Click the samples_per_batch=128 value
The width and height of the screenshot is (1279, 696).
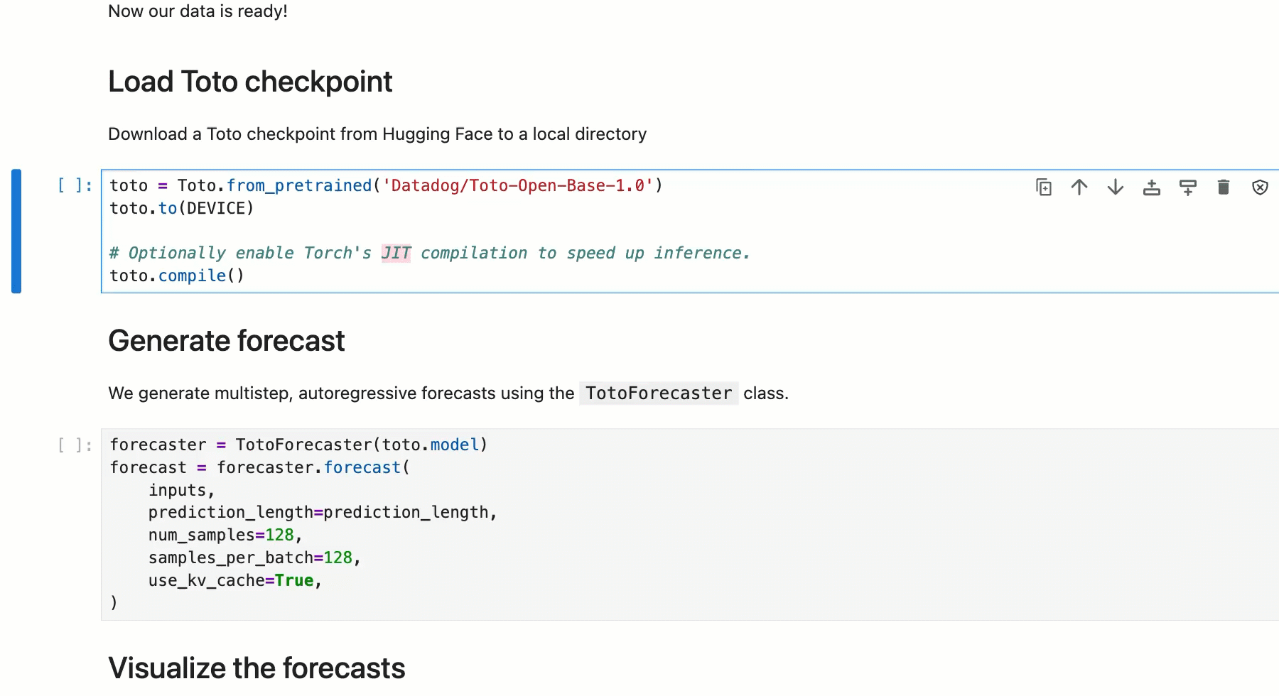pyautogui.click(x=254, y=558)
